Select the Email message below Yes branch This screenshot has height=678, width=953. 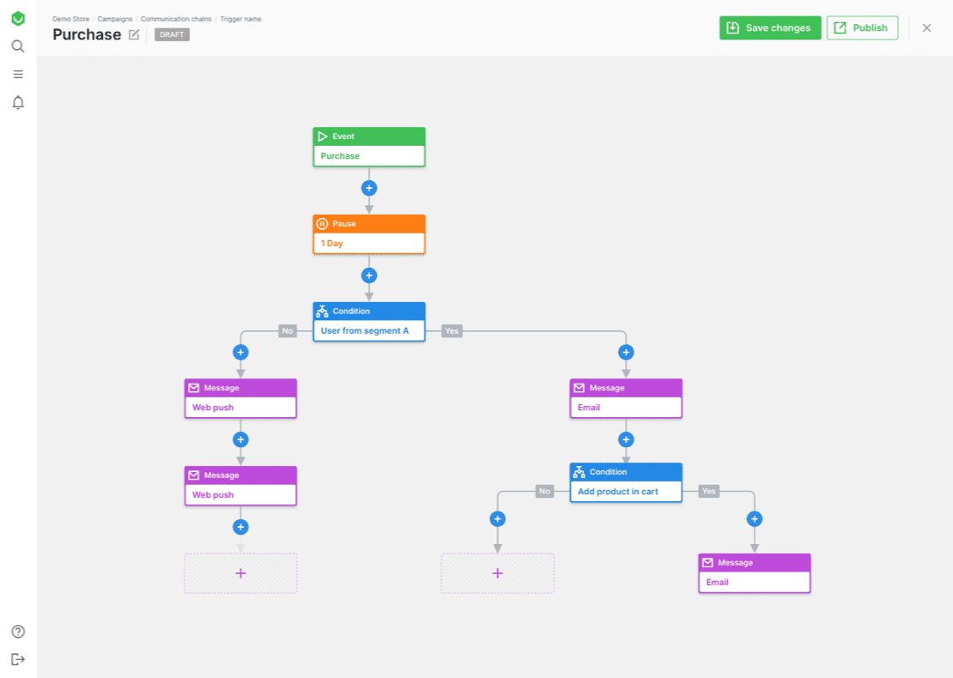pyautogui.click(x=626, y=398)
